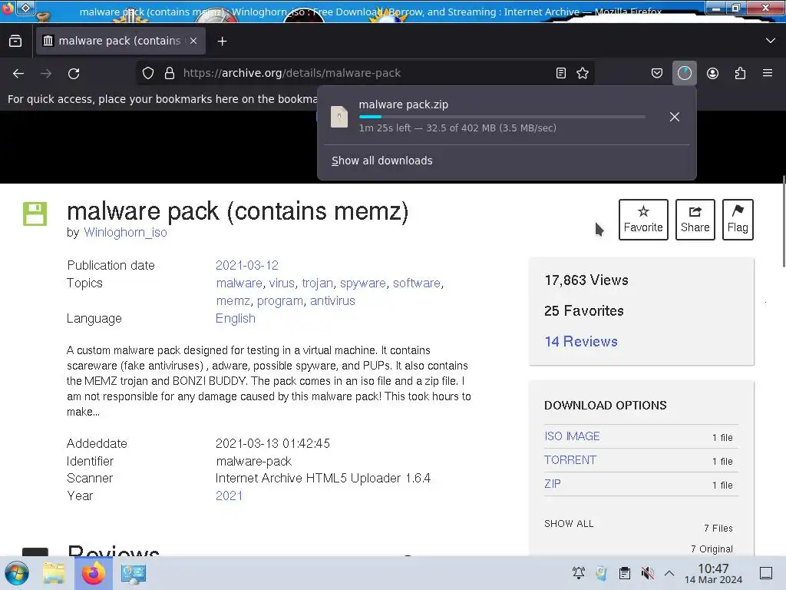Jump to 14 Reviews link

pos(581,342)
